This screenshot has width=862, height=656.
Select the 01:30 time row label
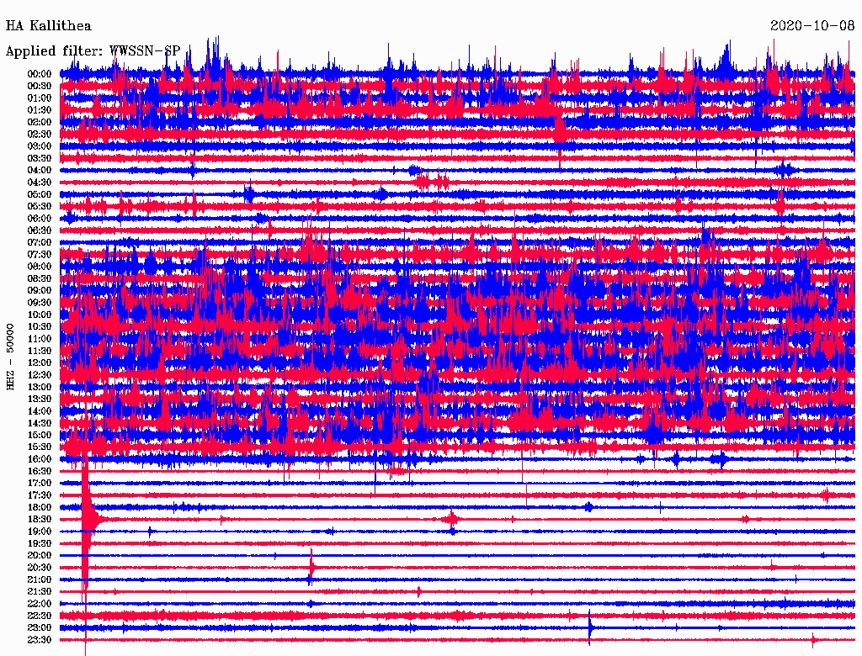point(40,110)
